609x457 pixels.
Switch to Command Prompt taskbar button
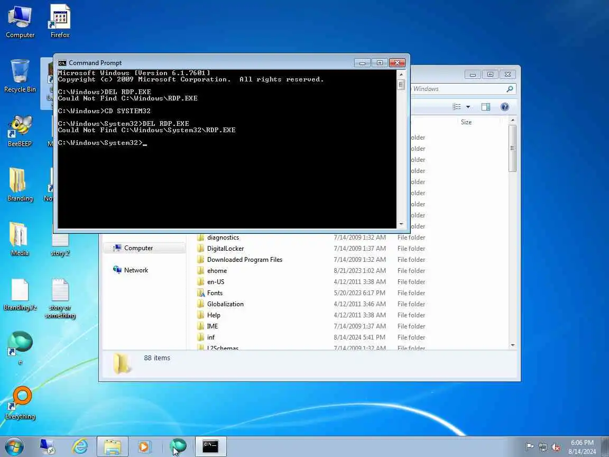tap(210, 446)
